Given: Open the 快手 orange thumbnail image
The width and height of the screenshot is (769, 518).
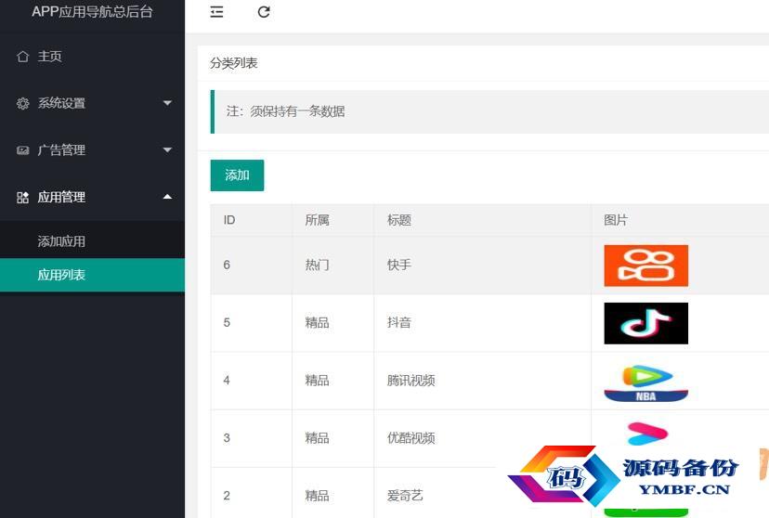Looking at the screenshot, I should click(645, 265).
